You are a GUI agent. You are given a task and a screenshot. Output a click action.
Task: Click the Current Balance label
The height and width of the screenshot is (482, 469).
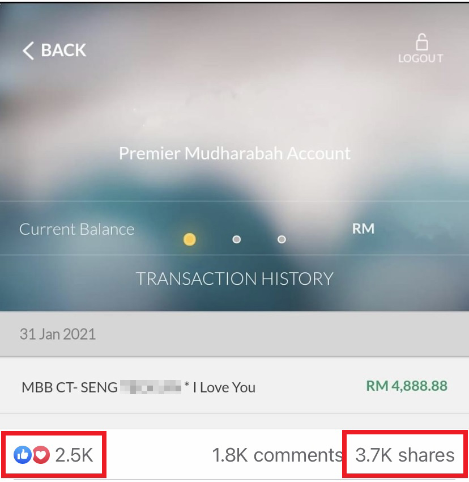tap(77, 229)
